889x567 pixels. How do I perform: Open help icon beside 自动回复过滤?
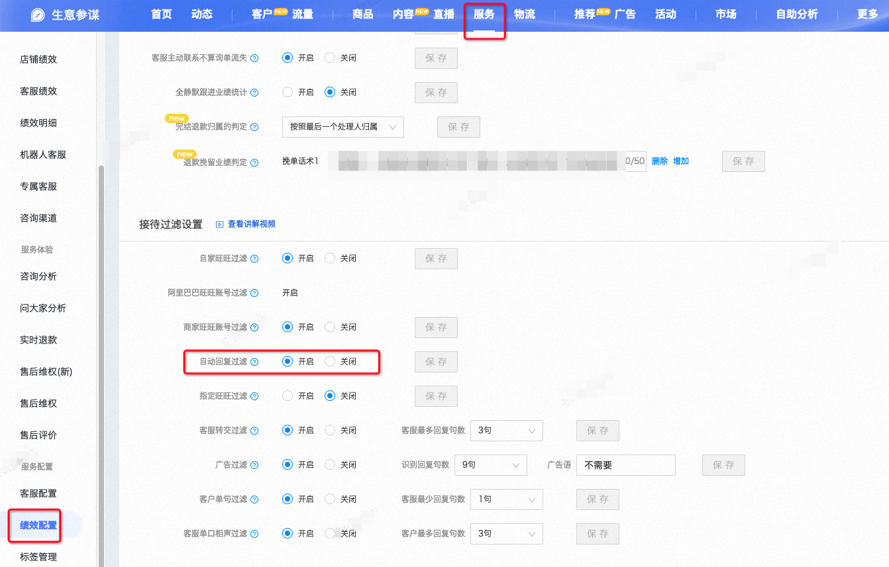coord(254,362)
